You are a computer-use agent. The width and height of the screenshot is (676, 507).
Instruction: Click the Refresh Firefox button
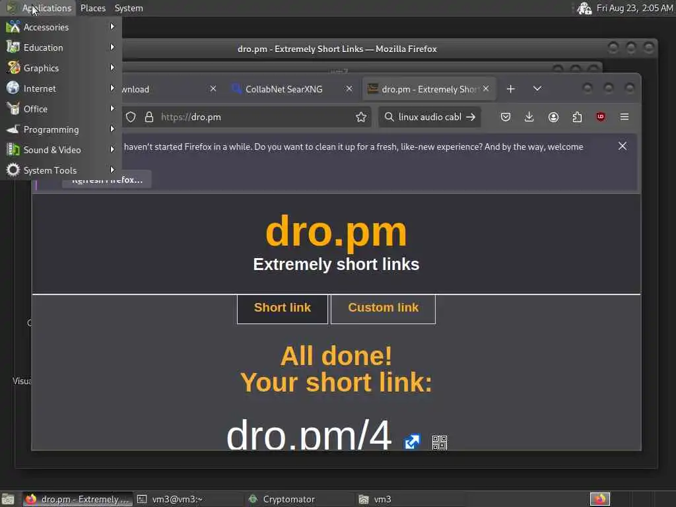pyautogui.click(x=107, y=180)
